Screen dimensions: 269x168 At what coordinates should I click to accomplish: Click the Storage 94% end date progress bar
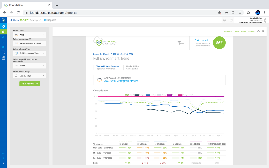(x=176, y=158)
